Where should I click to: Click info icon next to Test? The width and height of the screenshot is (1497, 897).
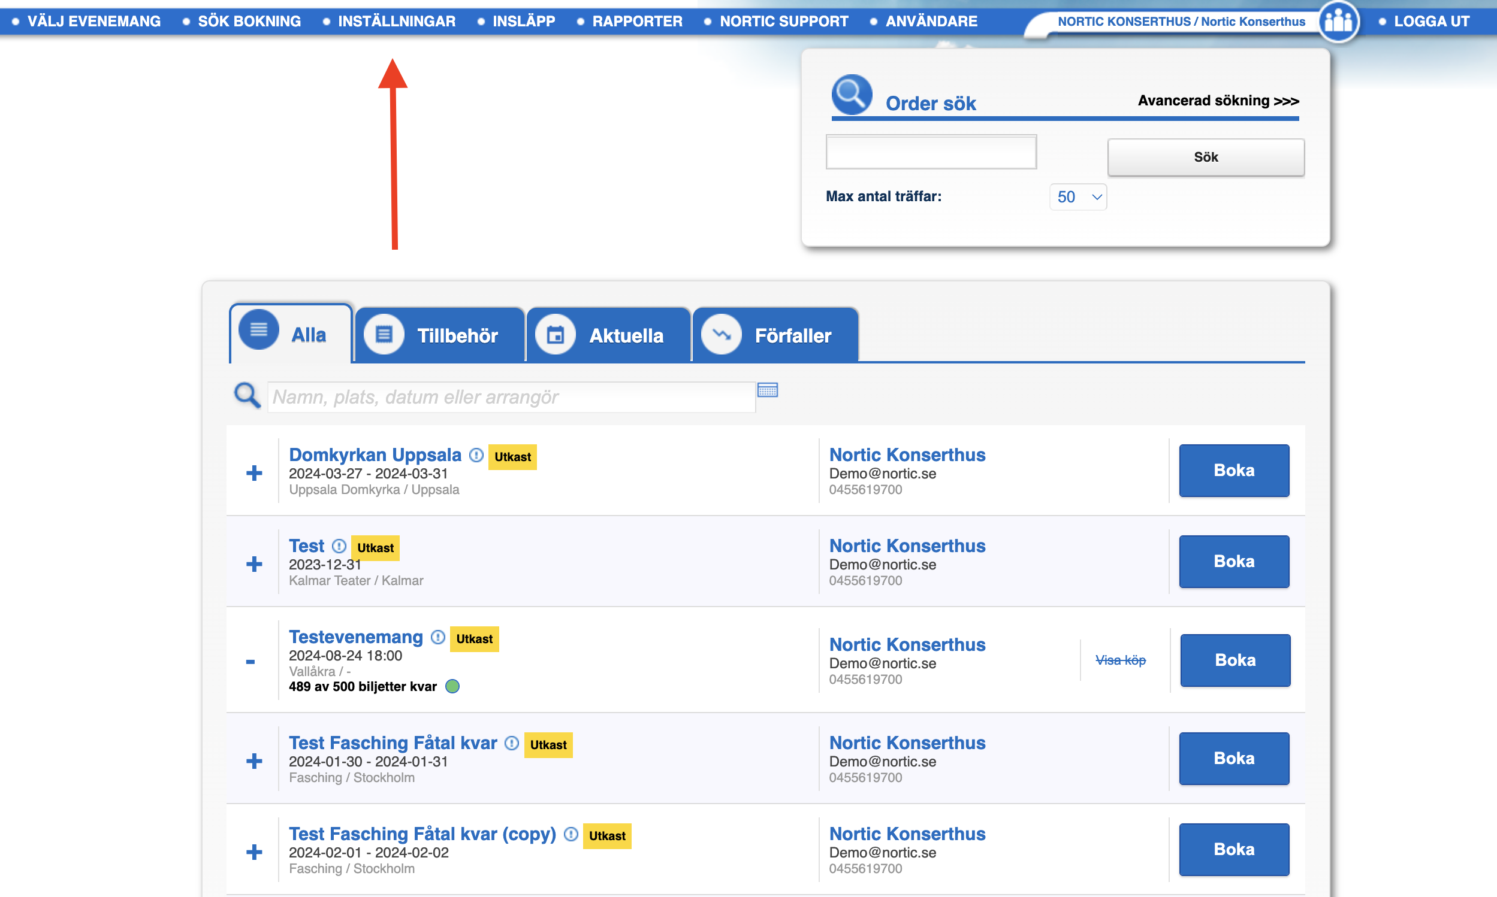click(339, 546)
